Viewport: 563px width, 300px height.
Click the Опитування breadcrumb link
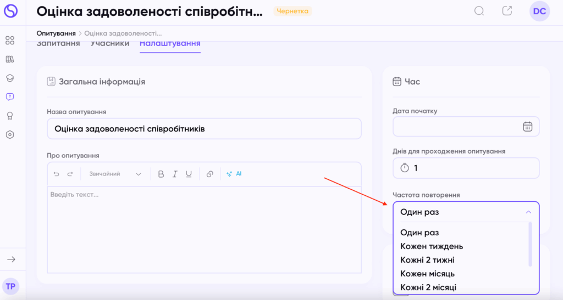[56, 33]
